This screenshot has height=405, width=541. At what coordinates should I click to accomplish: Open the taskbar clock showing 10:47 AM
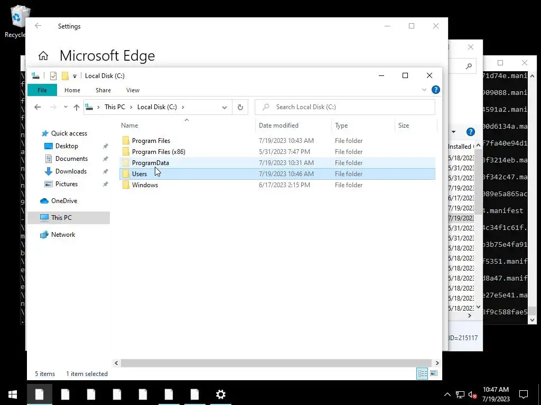pyautogui.click(x=496, y=394)
